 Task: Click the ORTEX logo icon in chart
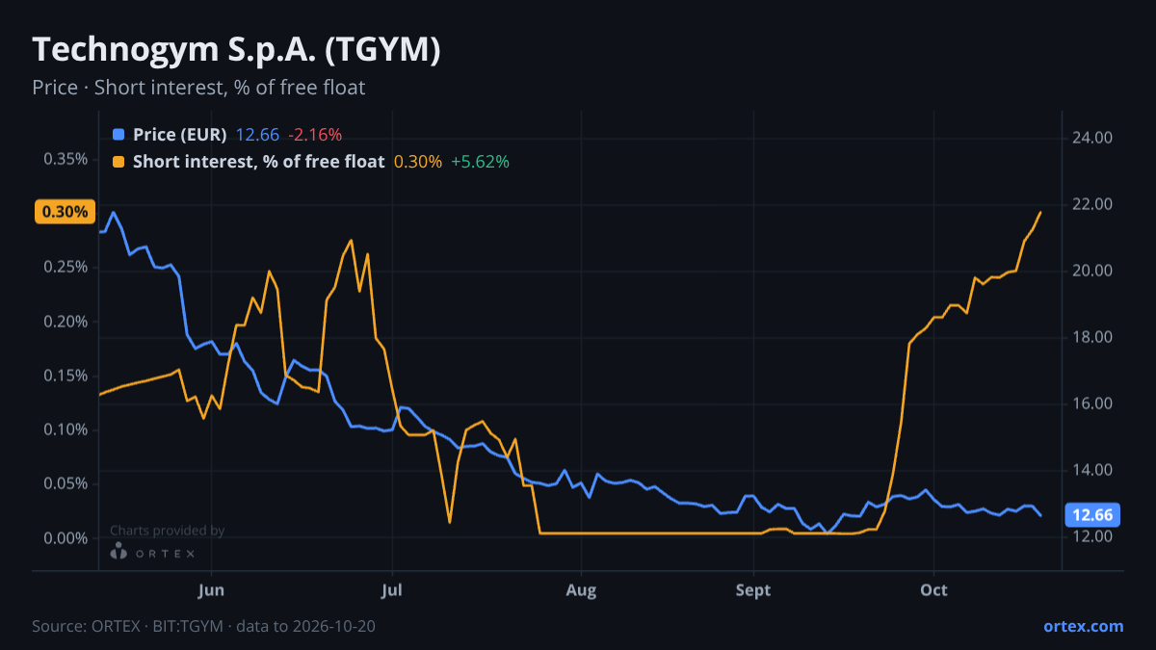[x=118, y=552]
